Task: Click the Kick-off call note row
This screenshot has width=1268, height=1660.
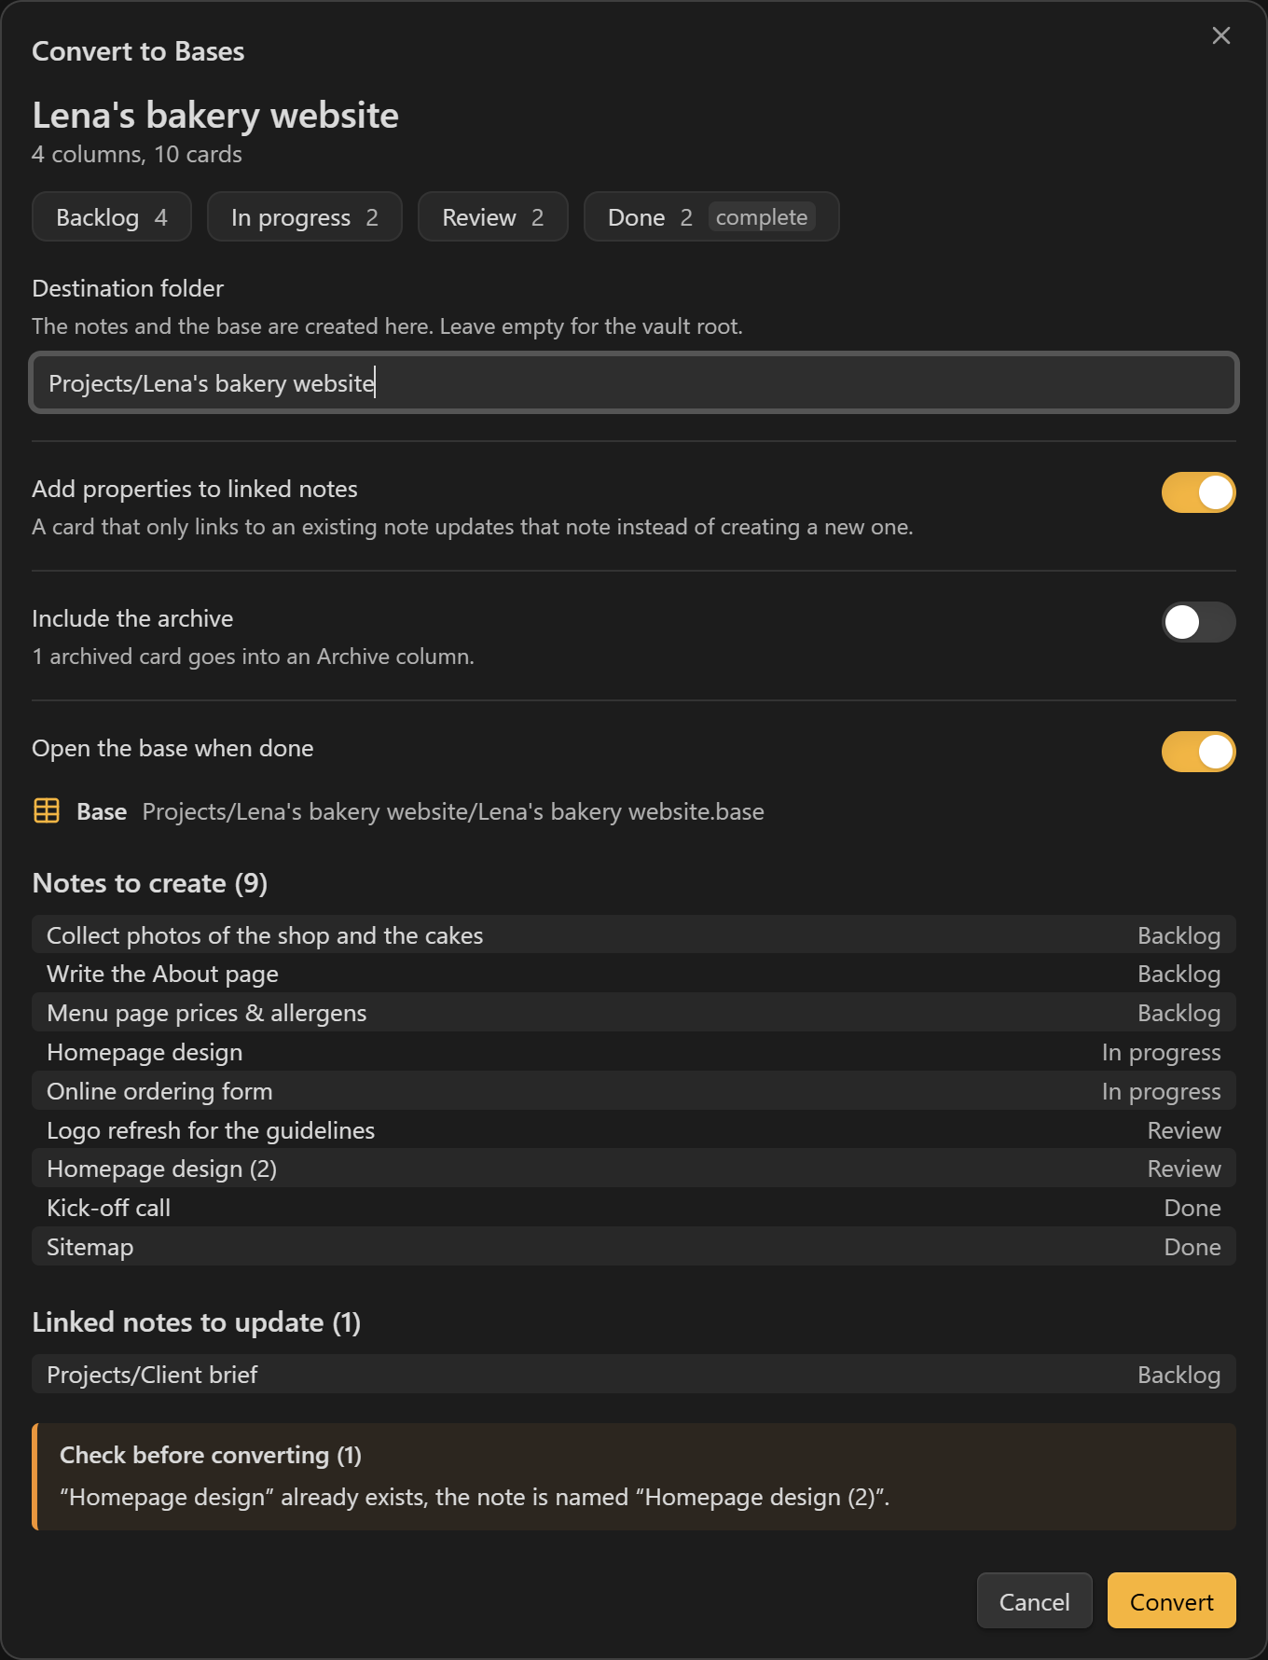Action: [634, 1208]
